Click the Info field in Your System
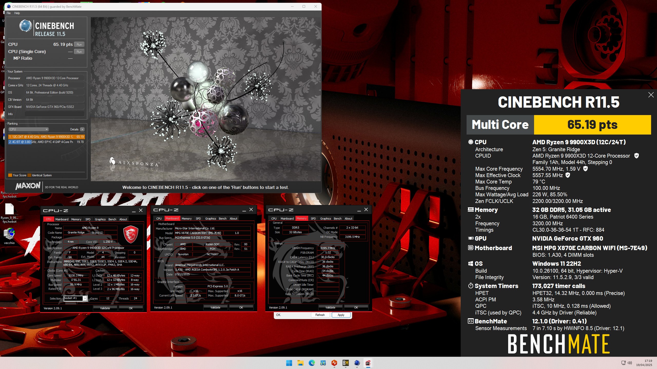The height and width of the screenshot is (369, 657). pos(55,114)
